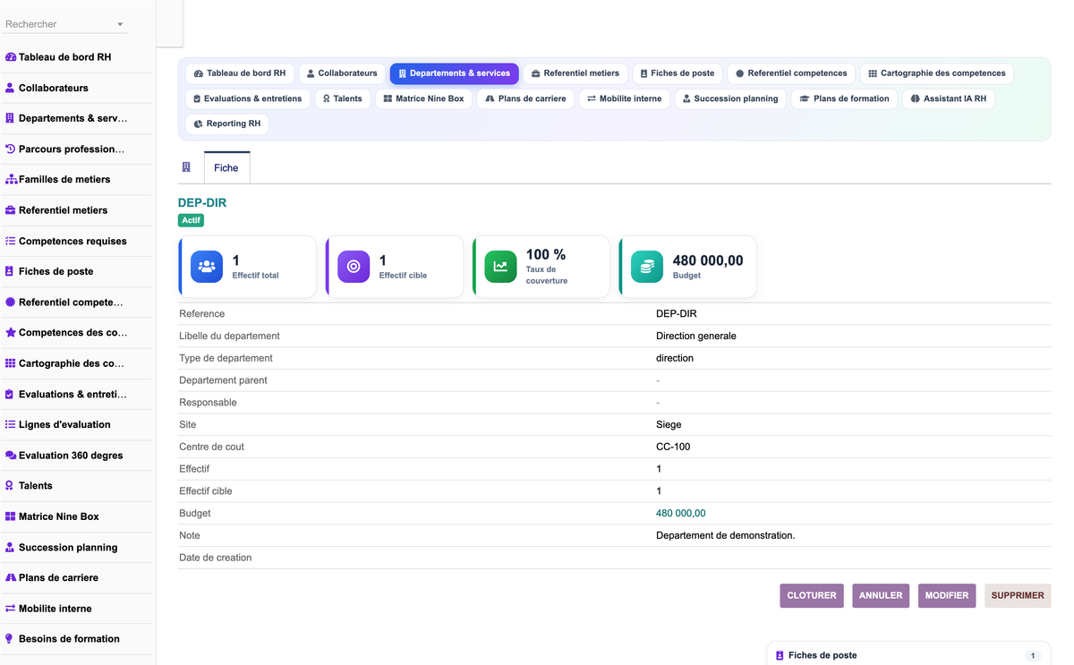Open the Mobilite interne top tab

(624, 98)
